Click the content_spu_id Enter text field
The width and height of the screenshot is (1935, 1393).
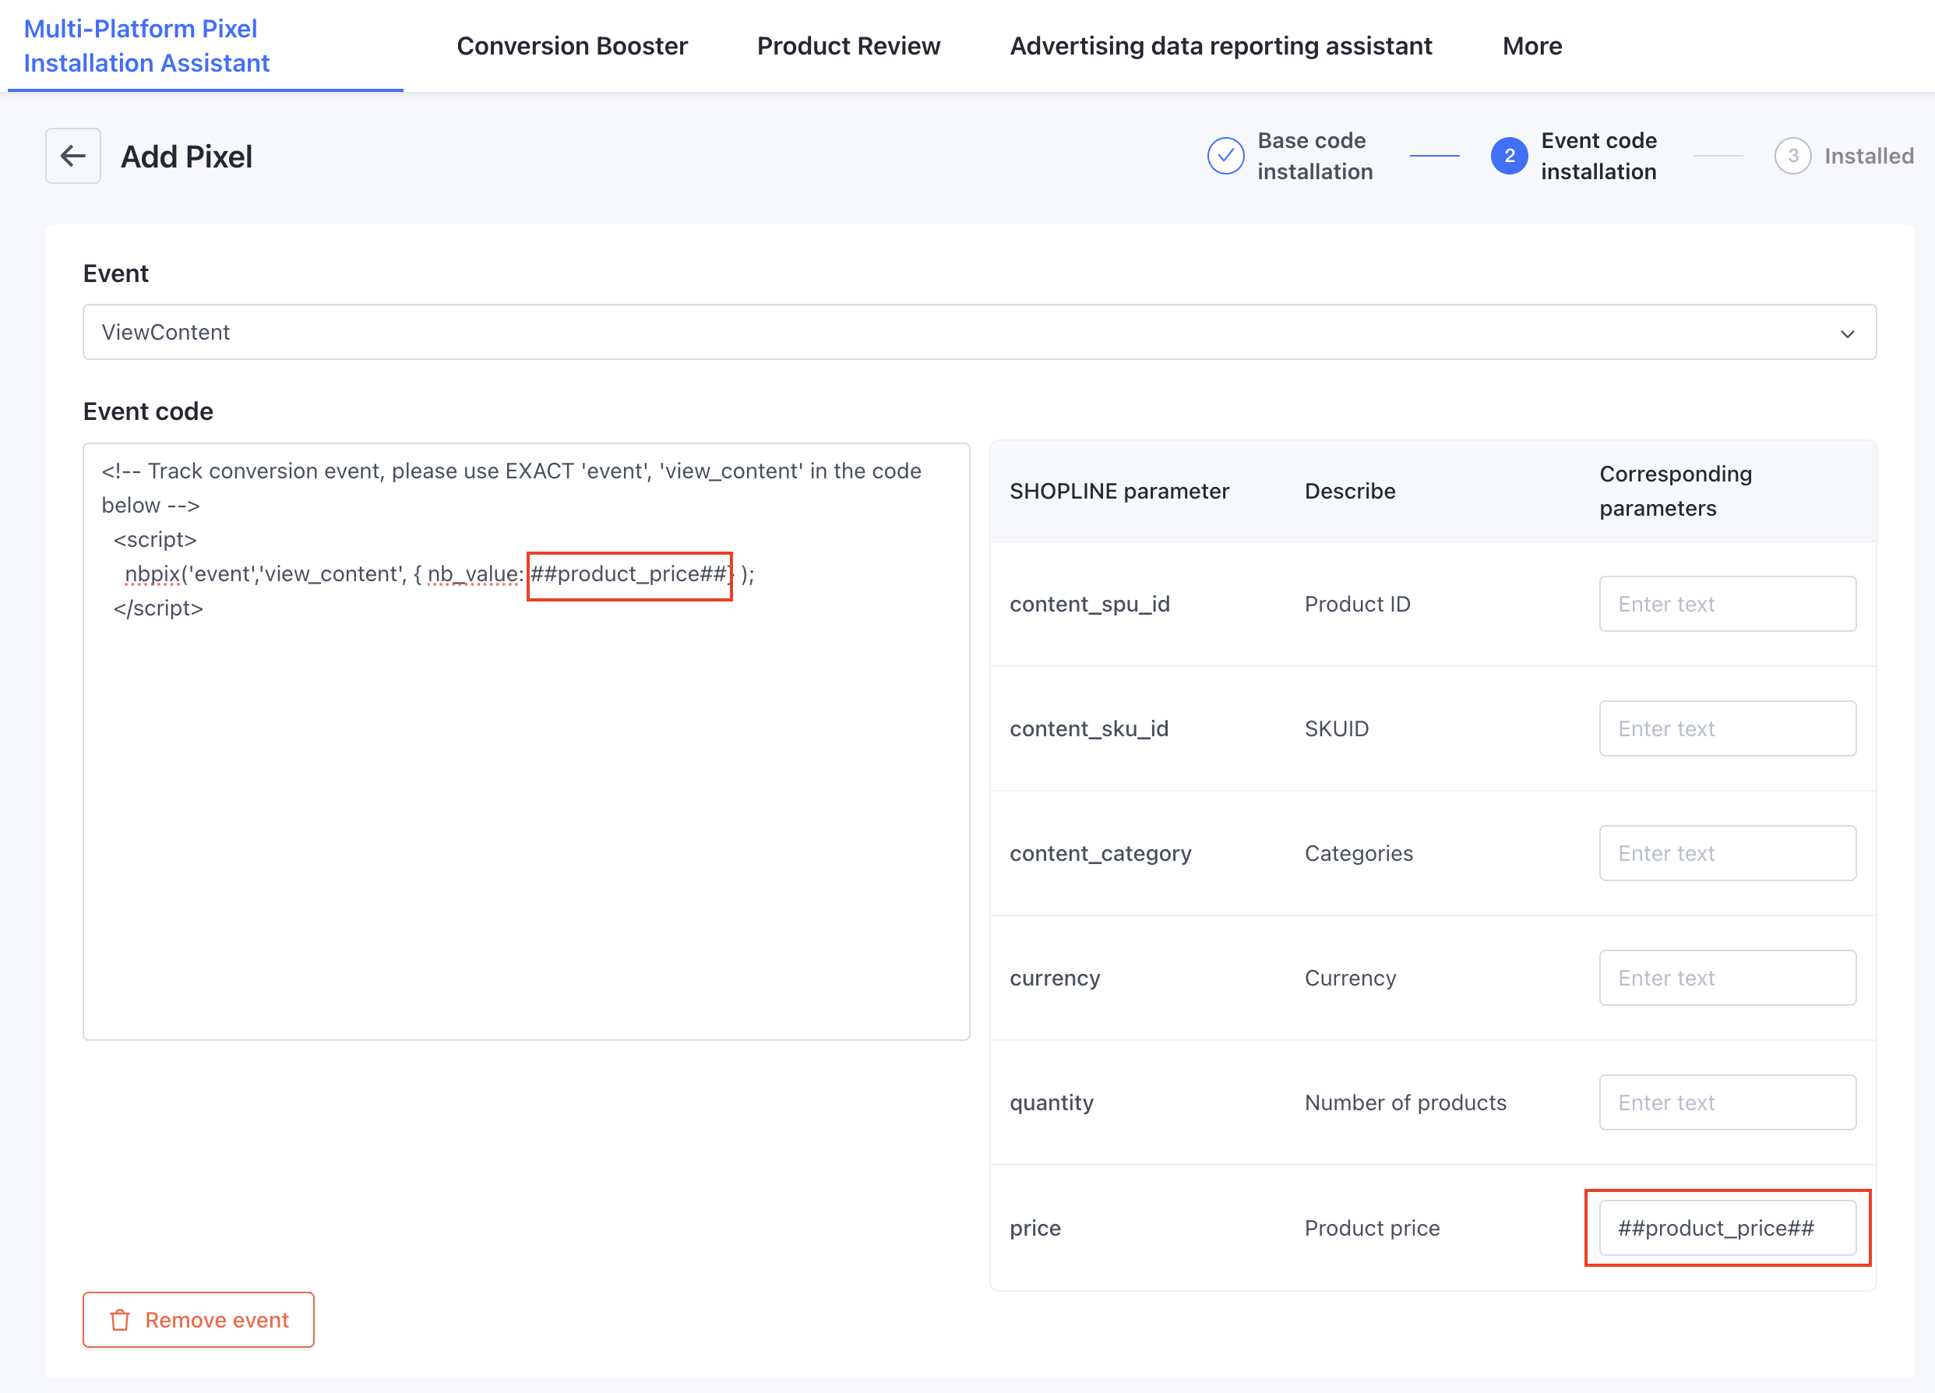(x=1727, y=604)
